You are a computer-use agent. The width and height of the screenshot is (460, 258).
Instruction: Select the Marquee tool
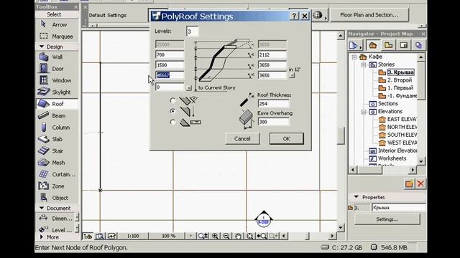point(57,37)
